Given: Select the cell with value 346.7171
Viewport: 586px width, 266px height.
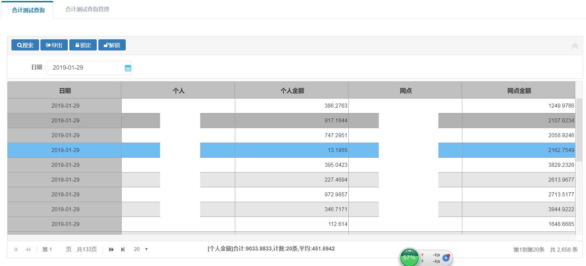Looking at the screenshot, I should coord(292,209).
